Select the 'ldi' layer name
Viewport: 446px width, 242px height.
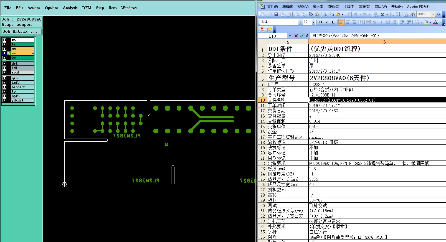[x=22, y=68]
